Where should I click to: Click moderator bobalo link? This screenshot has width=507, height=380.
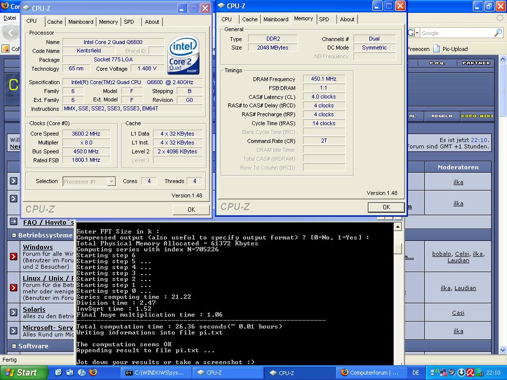441,254
